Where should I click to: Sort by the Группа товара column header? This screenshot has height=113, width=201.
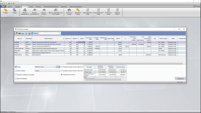point(163,39)
